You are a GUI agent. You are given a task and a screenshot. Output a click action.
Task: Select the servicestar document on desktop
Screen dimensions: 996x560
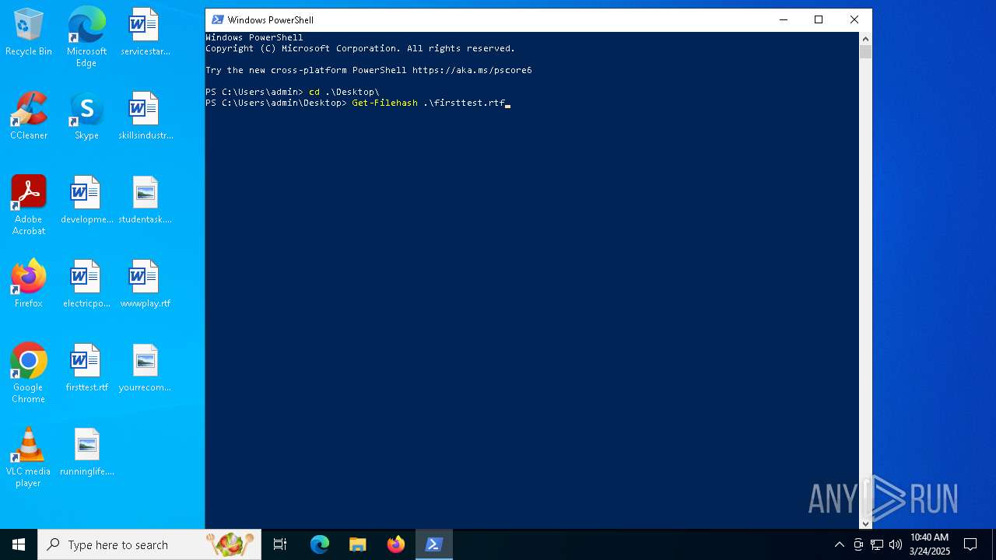coord(145,32)
